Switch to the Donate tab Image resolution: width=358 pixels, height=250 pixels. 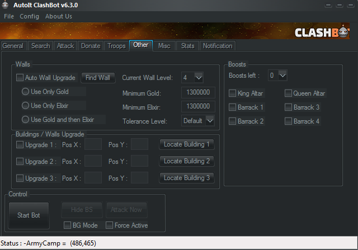click(x=91, y=46)
